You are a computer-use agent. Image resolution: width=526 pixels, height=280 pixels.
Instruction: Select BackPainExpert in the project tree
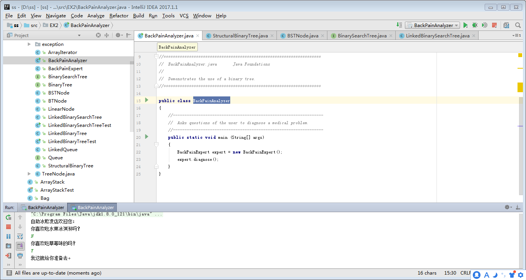(x=65, y=69)
